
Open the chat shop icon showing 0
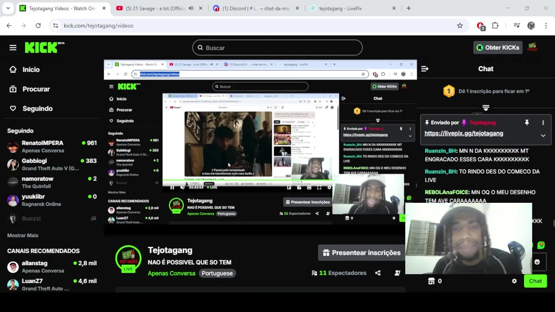tap(434, 281)
